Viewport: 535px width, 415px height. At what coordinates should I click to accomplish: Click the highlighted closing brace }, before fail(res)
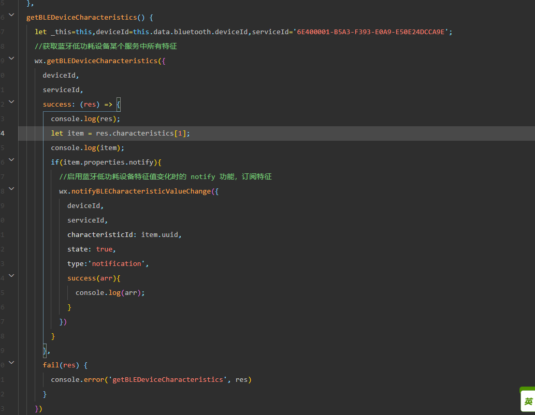coord(45,350)
